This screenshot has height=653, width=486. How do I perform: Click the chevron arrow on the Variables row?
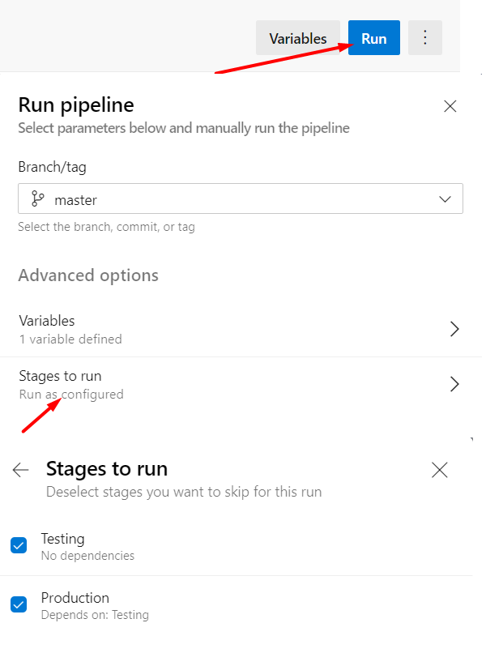454,329
